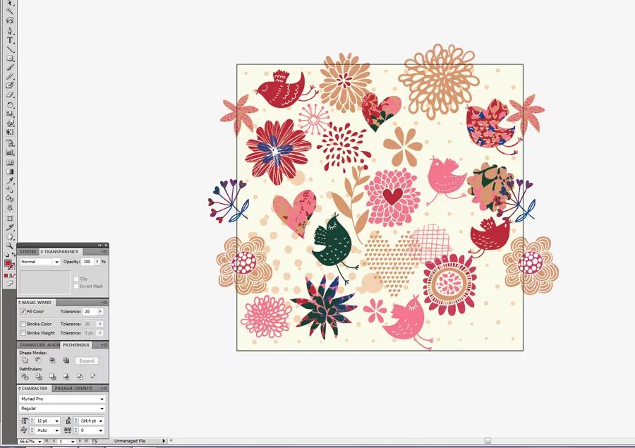
Task: Click the Opacity value field
Action: pos(87,262)
